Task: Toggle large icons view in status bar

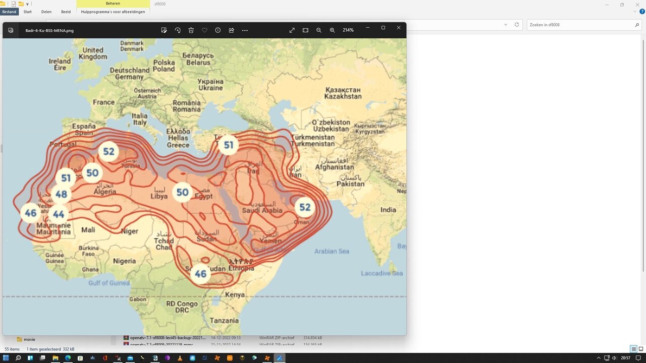Action: pyautogui.click(x=641, y=349)
